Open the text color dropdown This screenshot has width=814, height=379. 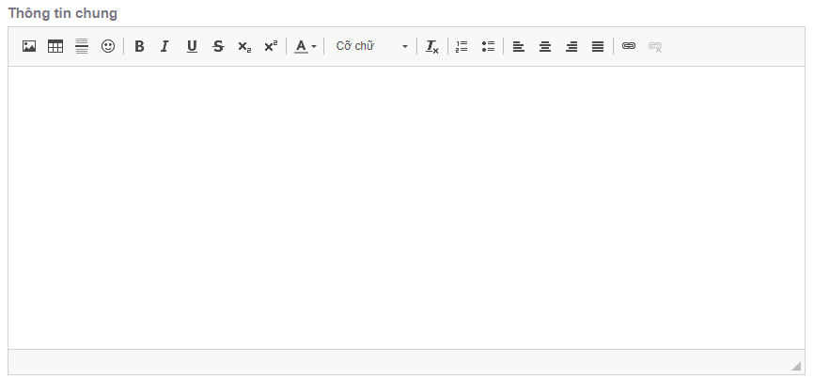(305, 46)
